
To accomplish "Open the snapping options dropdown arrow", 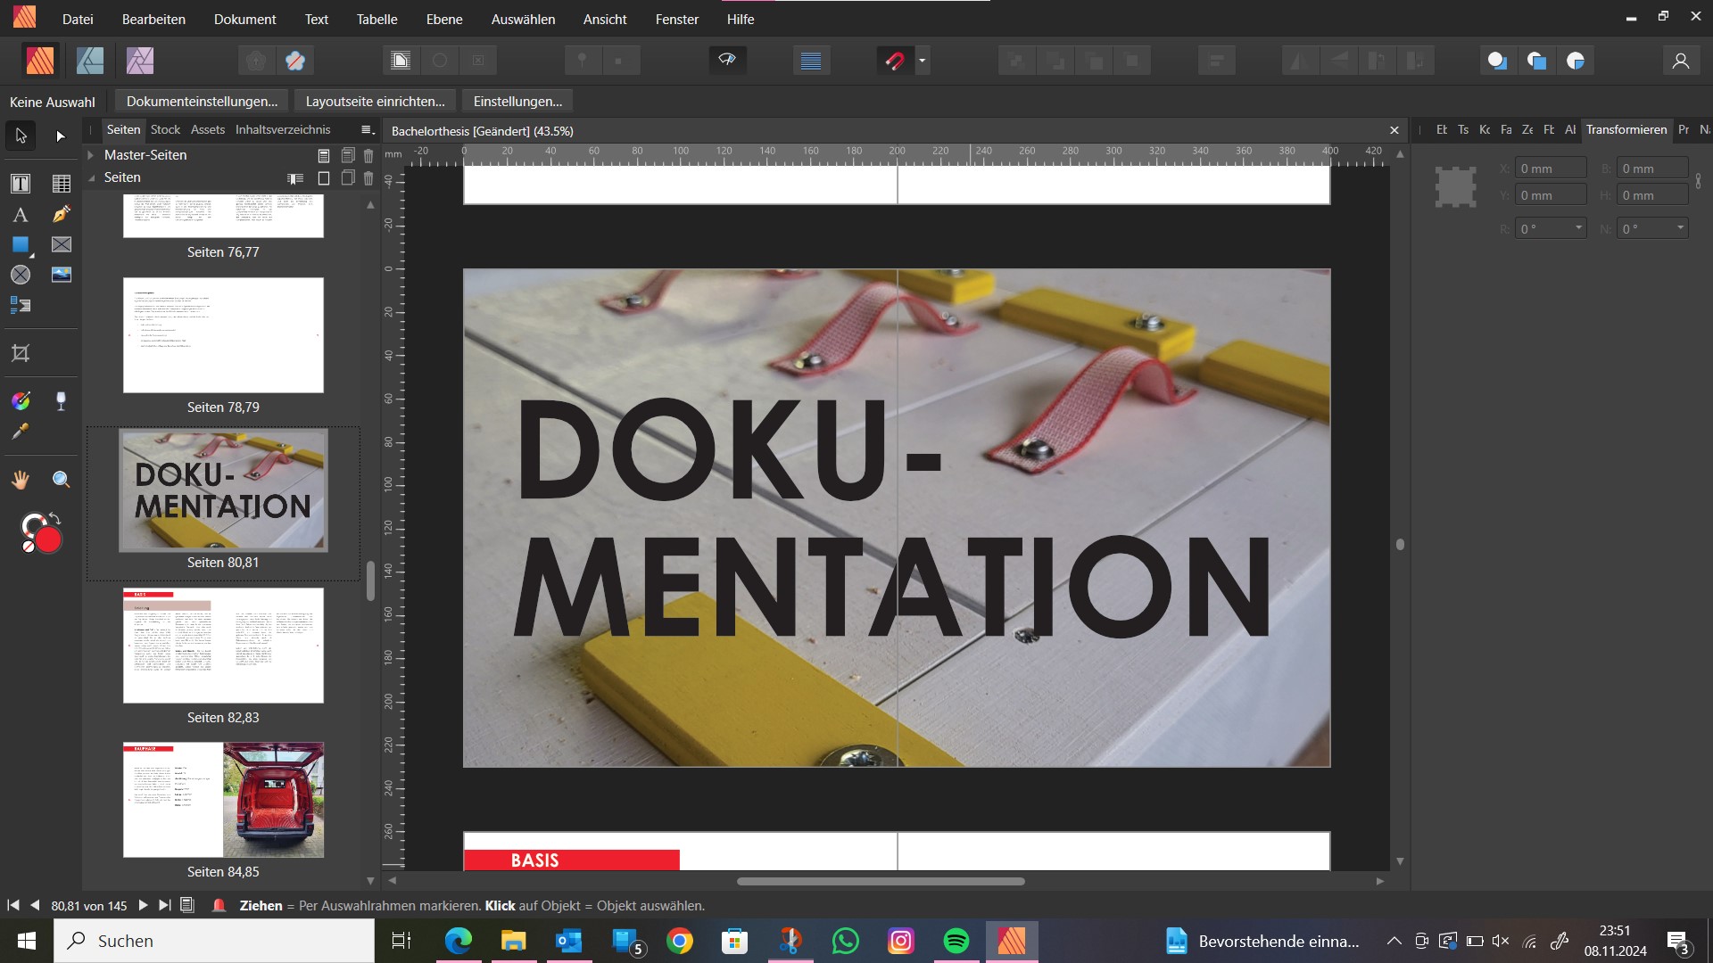I will tap(923, 61).
